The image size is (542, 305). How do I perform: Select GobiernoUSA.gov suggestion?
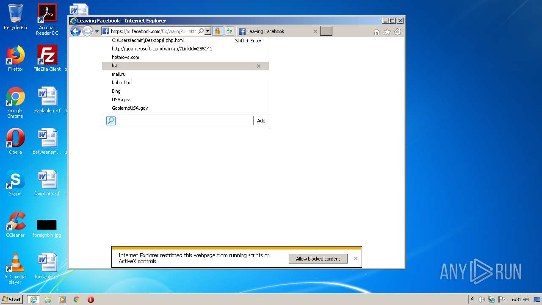[x=185, y=108]
